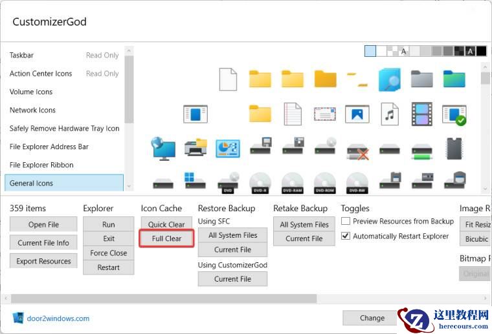Uncheck Automatically Restart Explorer
This screenshot has height=334, width=492.
click(346, 236)
